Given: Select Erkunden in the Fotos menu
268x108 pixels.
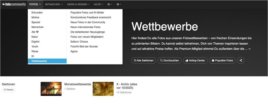Looking at the screenshot, I should tap(47, 12).
